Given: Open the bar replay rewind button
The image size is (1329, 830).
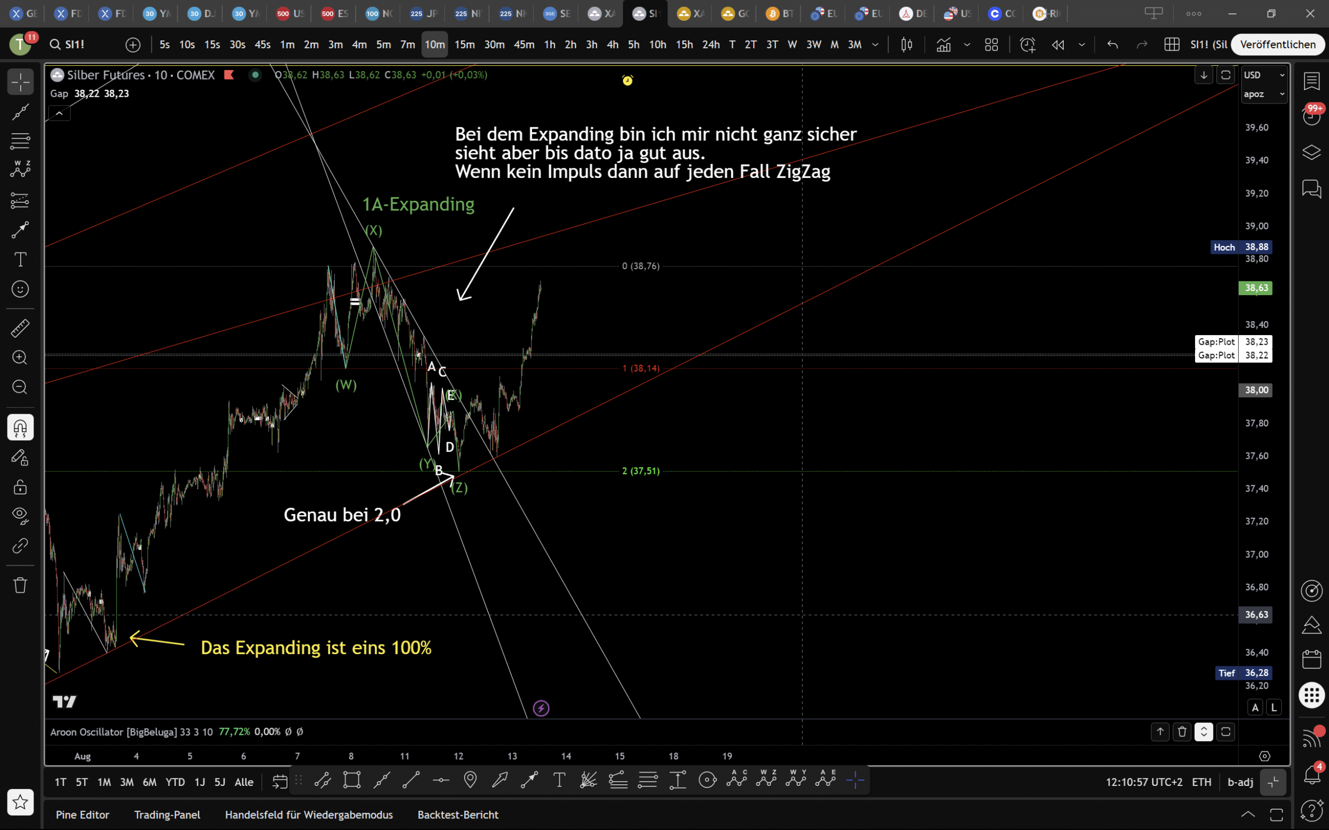Looking at the screenshot, I should [x=1058, y=45].
